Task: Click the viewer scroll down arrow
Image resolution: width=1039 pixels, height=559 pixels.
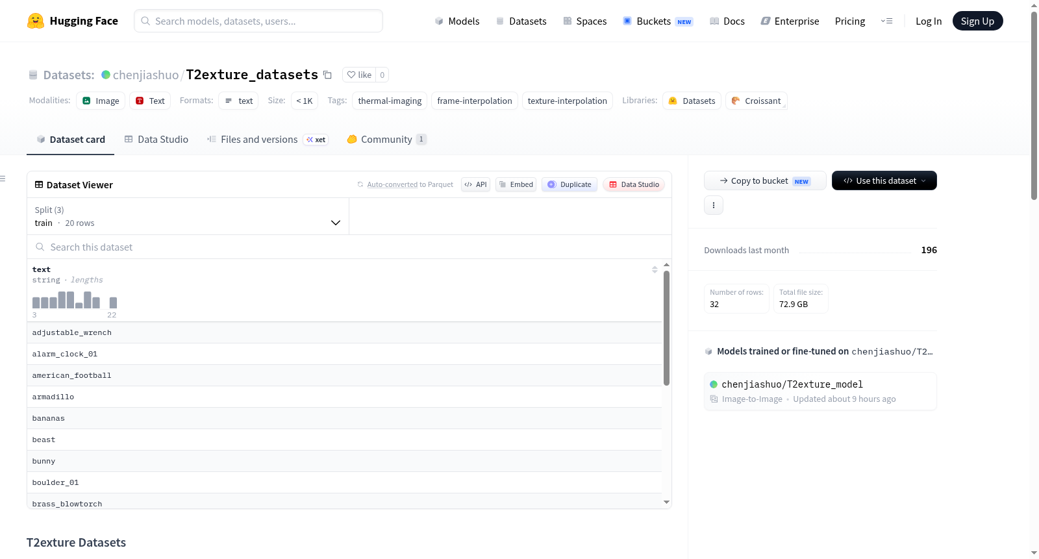Action: coord(666,502)
